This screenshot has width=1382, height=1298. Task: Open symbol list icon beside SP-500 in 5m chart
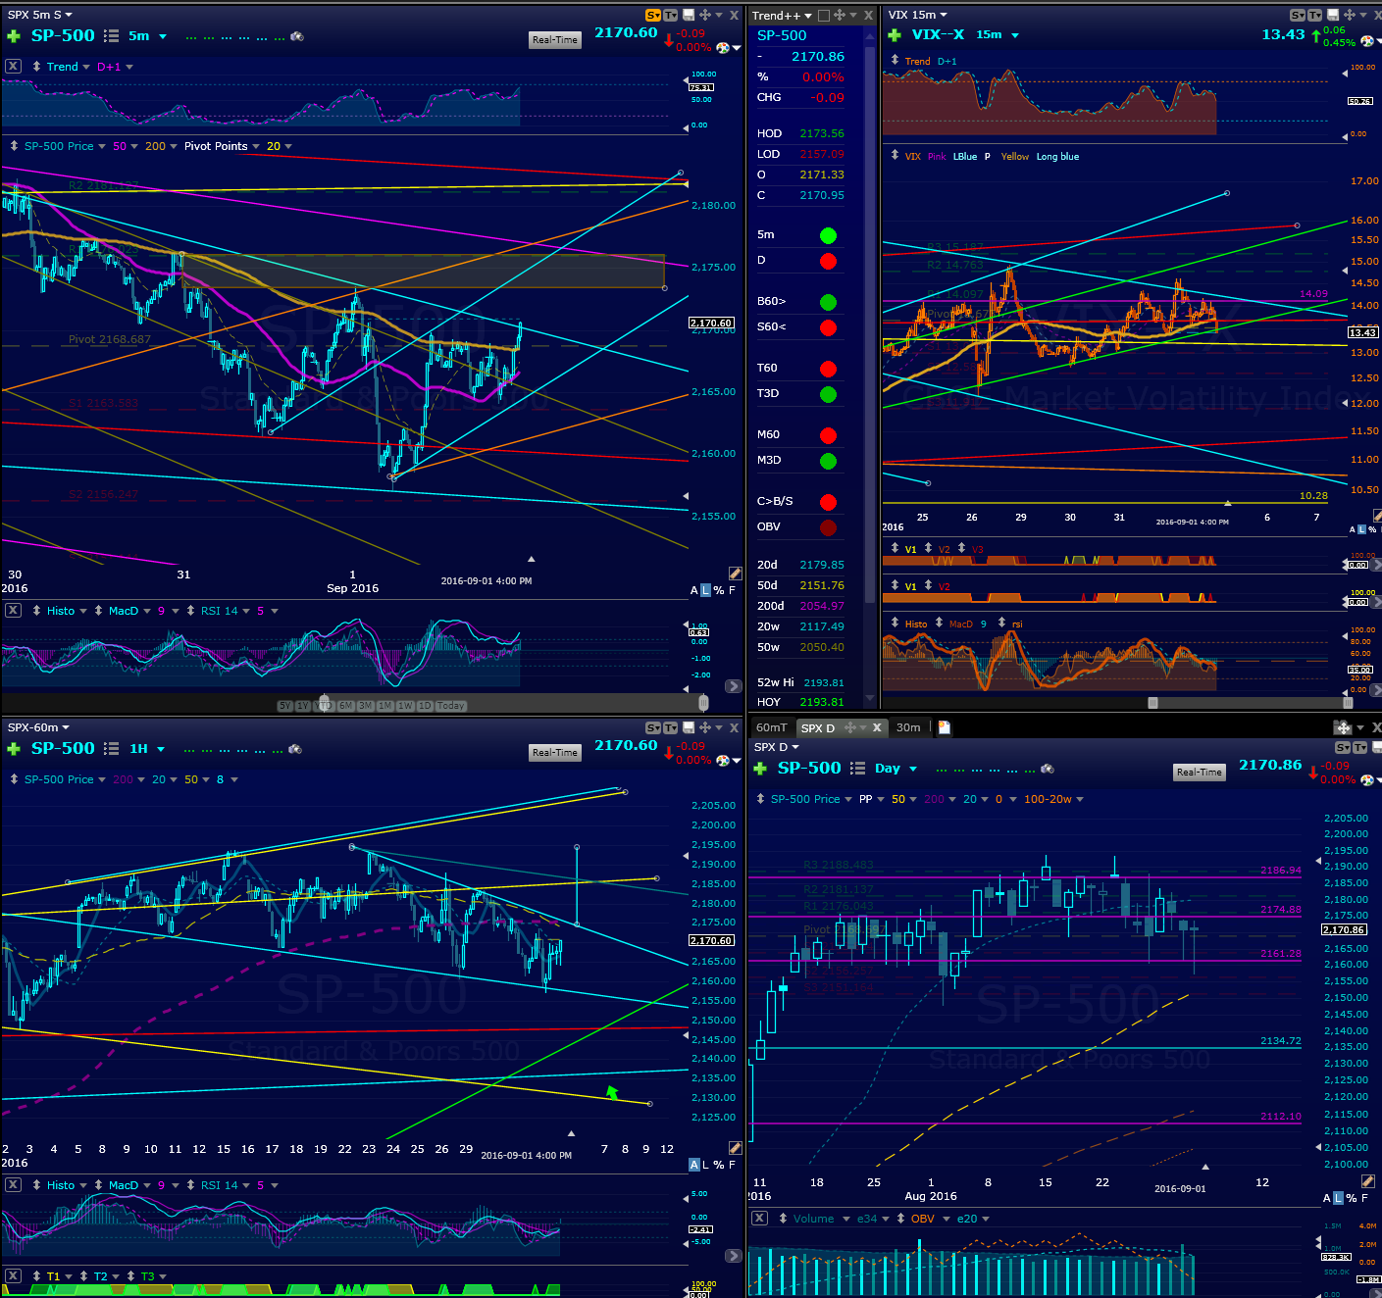click(112, 36)
